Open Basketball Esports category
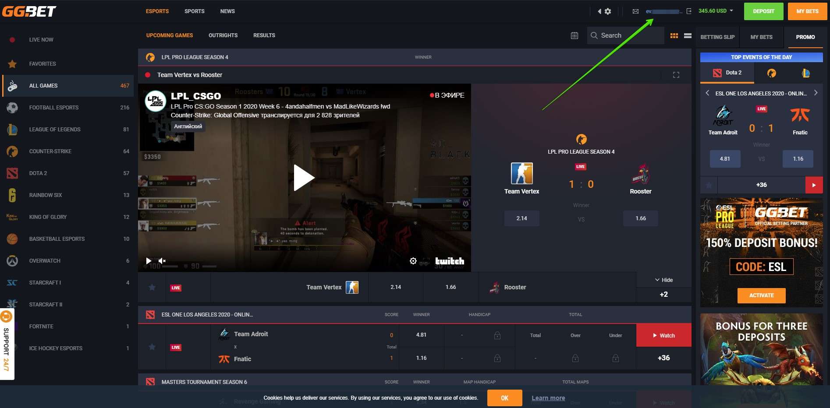 click(68, 239)
